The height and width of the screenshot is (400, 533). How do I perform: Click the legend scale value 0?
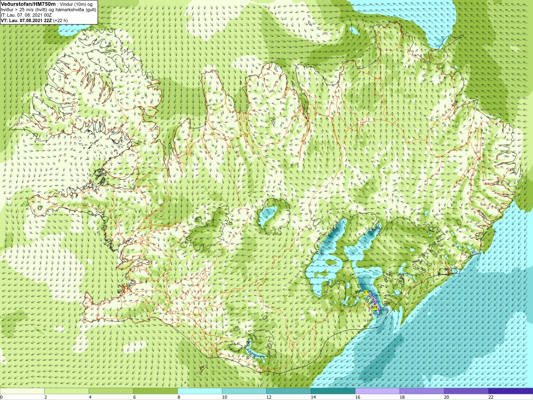(x=1, y=397)
